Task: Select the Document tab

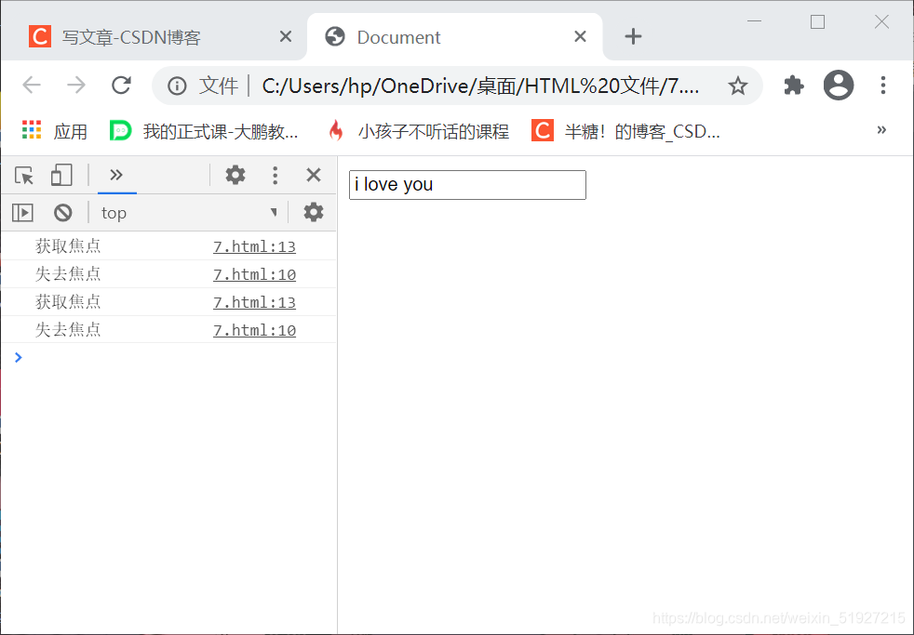Action: click(454, 36)
